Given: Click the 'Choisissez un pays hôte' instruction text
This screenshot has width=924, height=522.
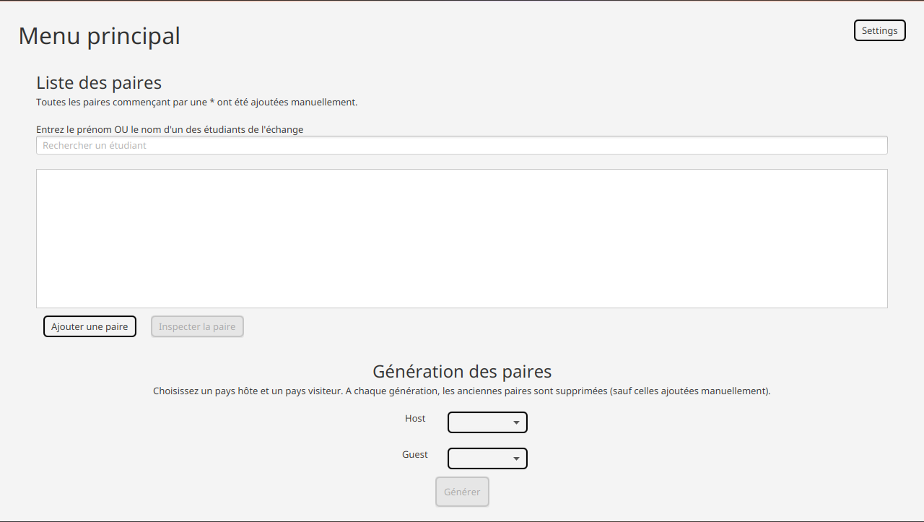Looking at the screenshot, I should click(x=461, y=391).
